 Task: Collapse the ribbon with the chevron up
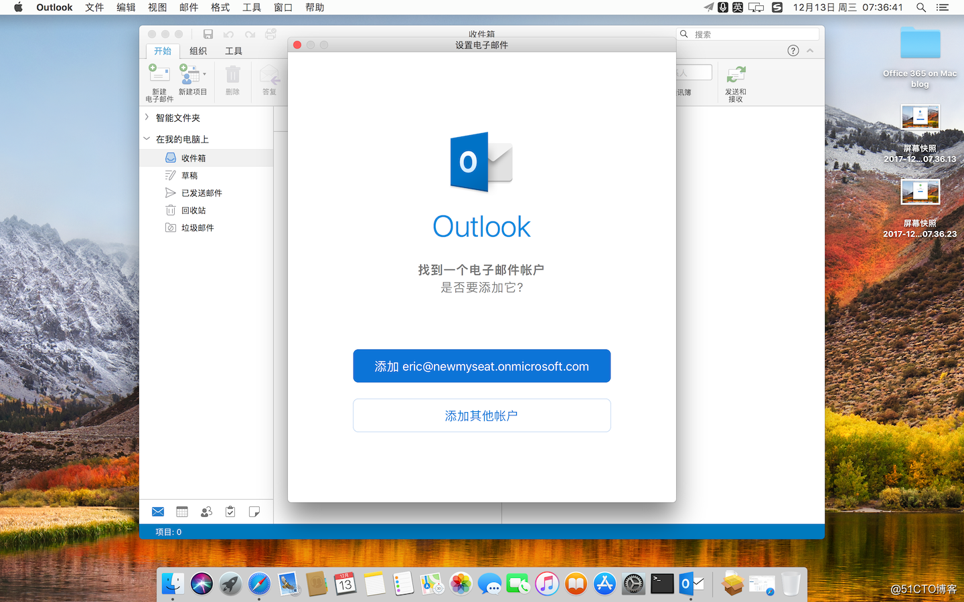click(810, 51)
